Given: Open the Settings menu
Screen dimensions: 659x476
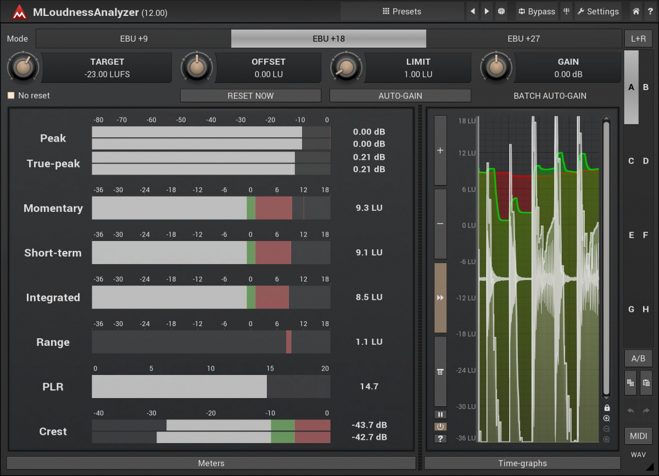Looking at the screenshot, I should coord(597,11).
